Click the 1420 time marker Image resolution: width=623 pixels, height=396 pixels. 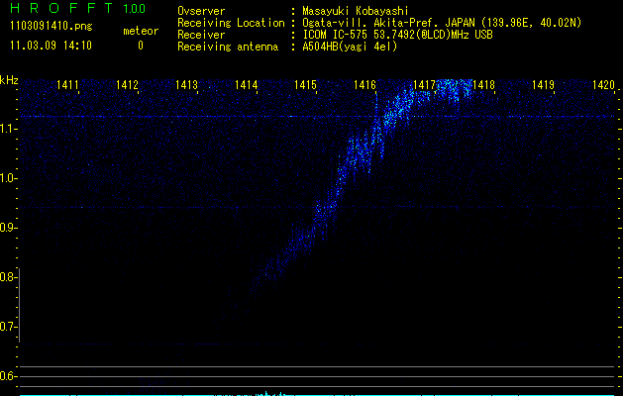pyautogui.click(x=603, y=86)
